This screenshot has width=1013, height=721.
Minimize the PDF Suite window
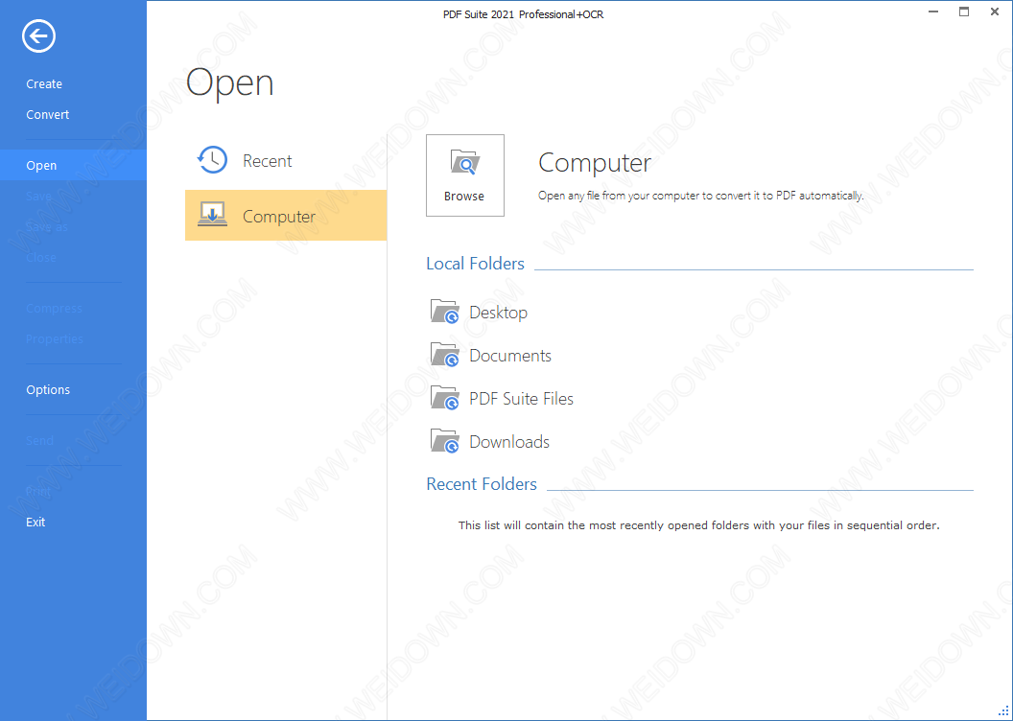(x=932, y=12)
